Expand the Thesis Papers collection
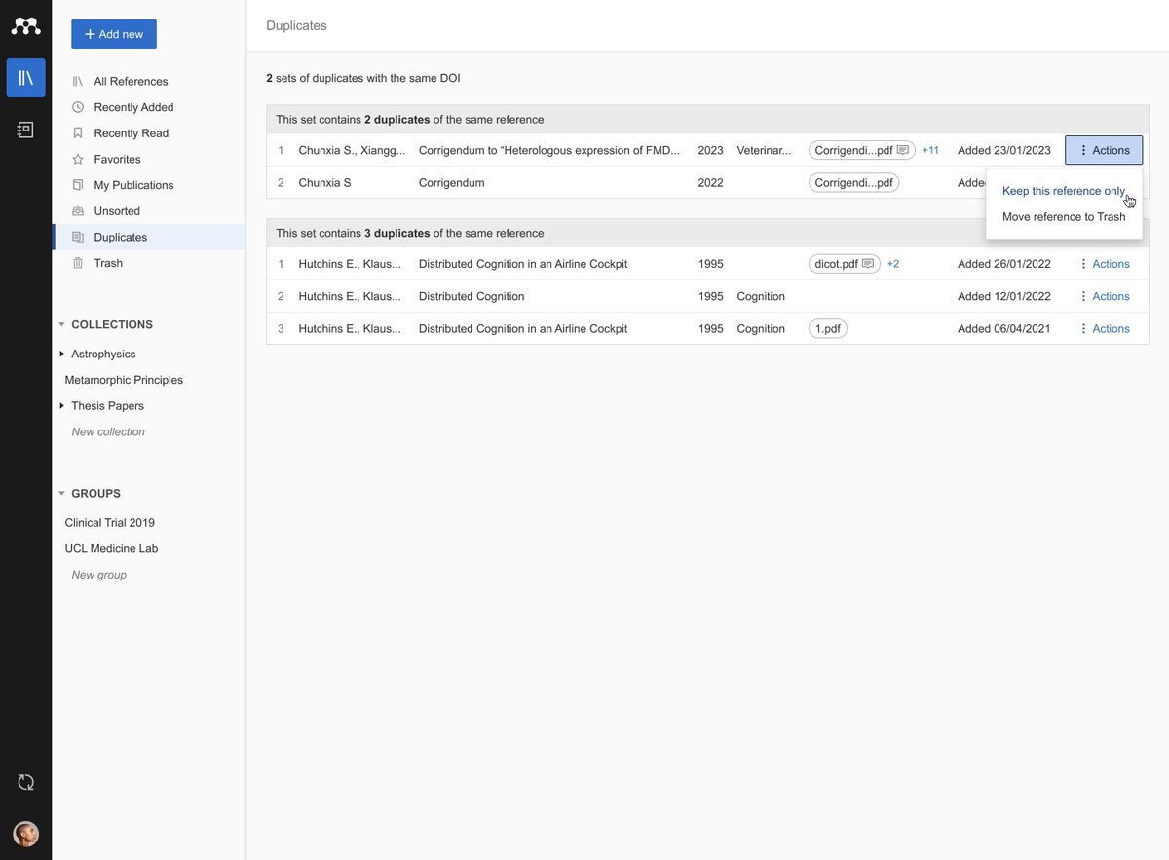This screenshot has width=1169, height=860. pos(62,405)
